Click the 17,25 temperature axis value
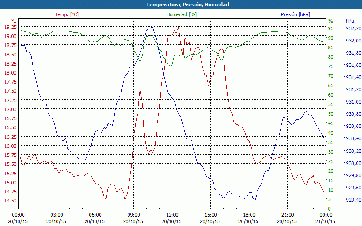Image resolution: width=362 pixels, height=226 pixels. click(x=10, y=100)
